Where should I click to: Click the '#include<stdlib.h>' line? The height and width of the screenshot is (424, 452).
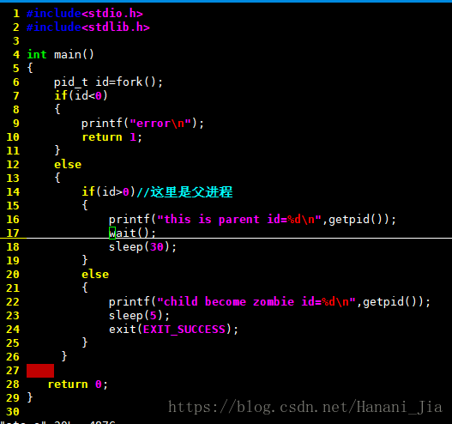tap(88, 27)
